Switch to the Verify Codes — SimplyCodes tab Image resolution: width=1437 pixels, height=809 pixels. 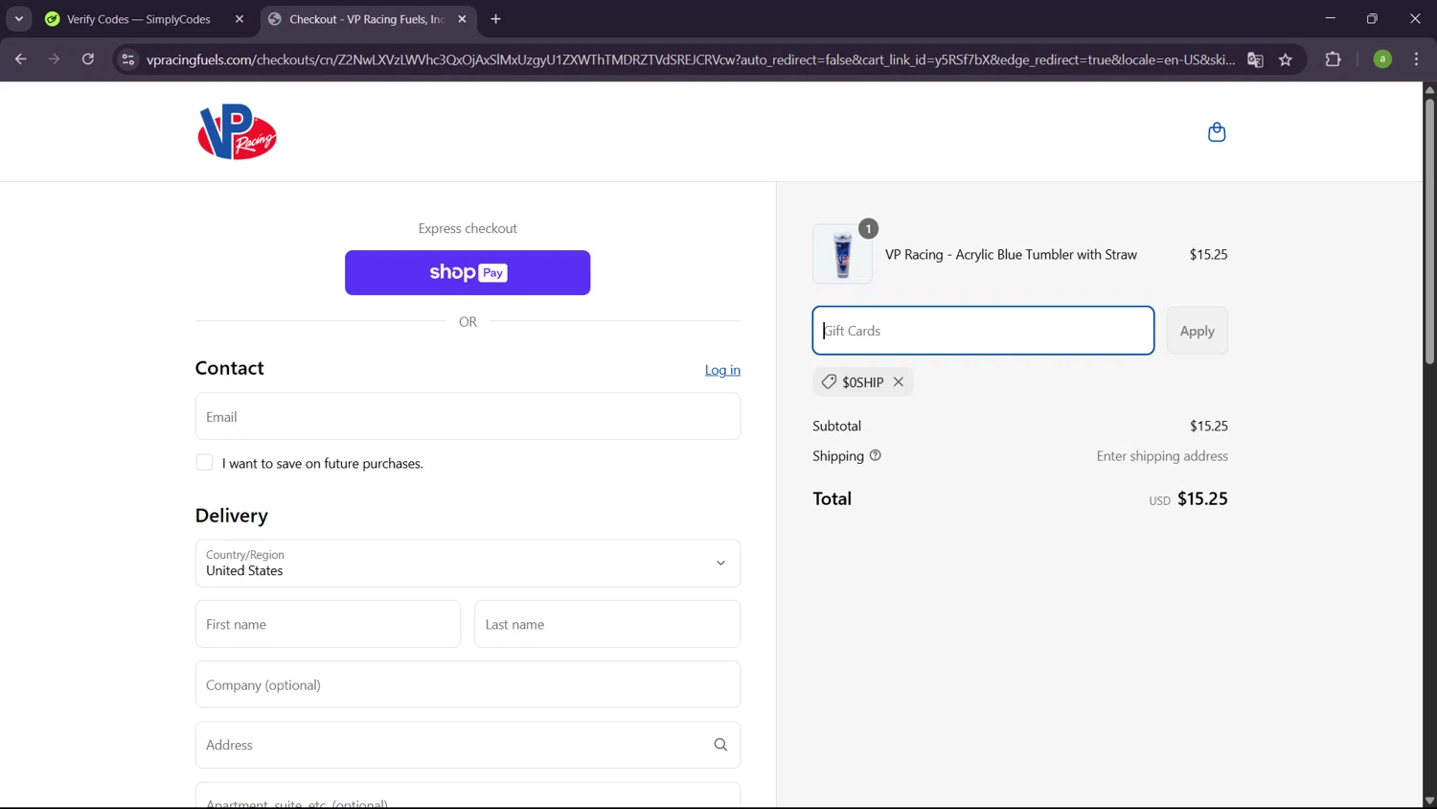[139, 19]
